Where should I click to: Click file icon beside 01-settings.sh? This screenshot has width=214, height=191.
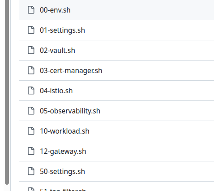tap(31, 30)
